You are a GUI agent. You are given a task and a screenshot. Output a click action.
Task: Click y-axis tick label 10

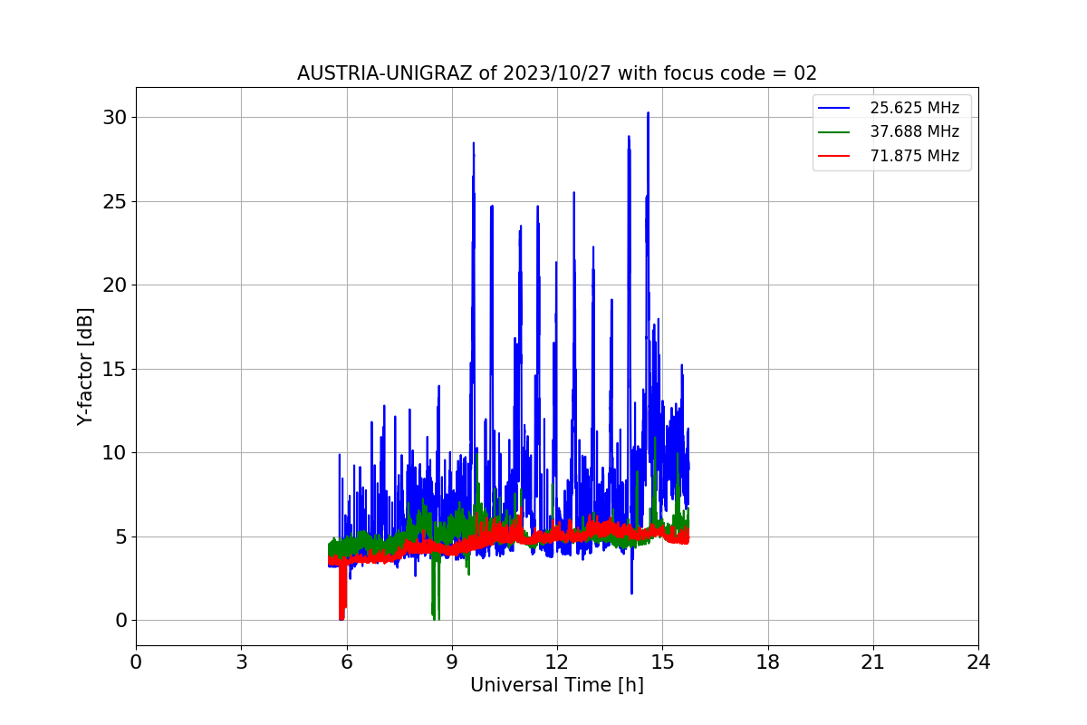(x=115, y=453)
